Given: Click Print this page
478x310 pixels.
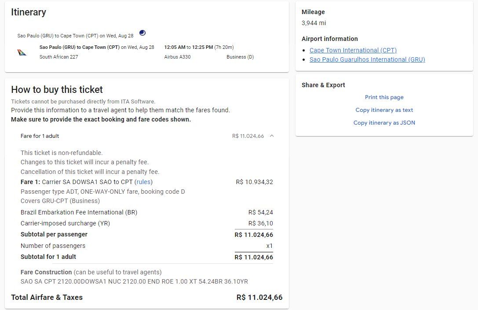Looking at the screenshot, I should (384, 97).
